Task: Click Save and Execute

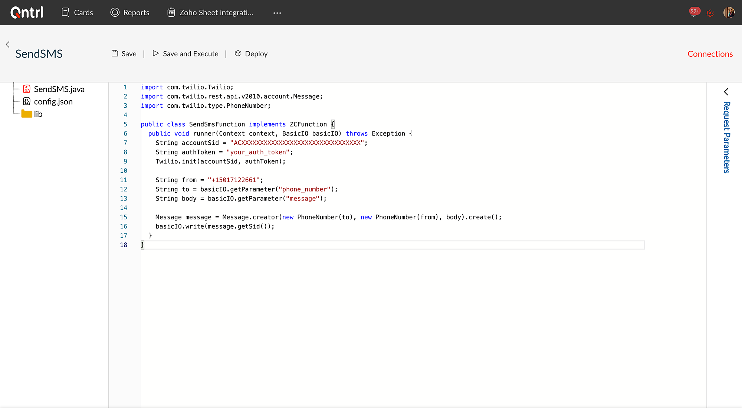Action: 185,54
